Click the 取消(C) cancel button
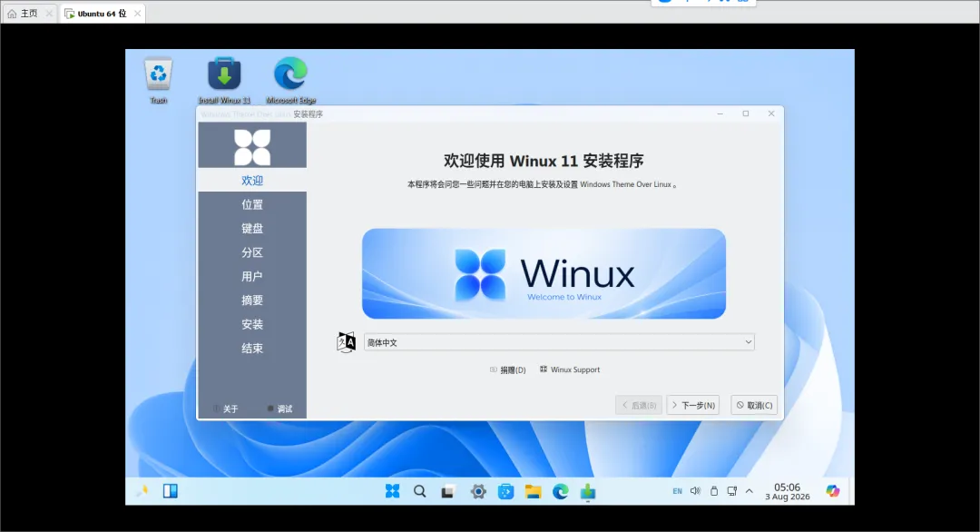This screenshot has height=532, width=980. coord(754,405)
